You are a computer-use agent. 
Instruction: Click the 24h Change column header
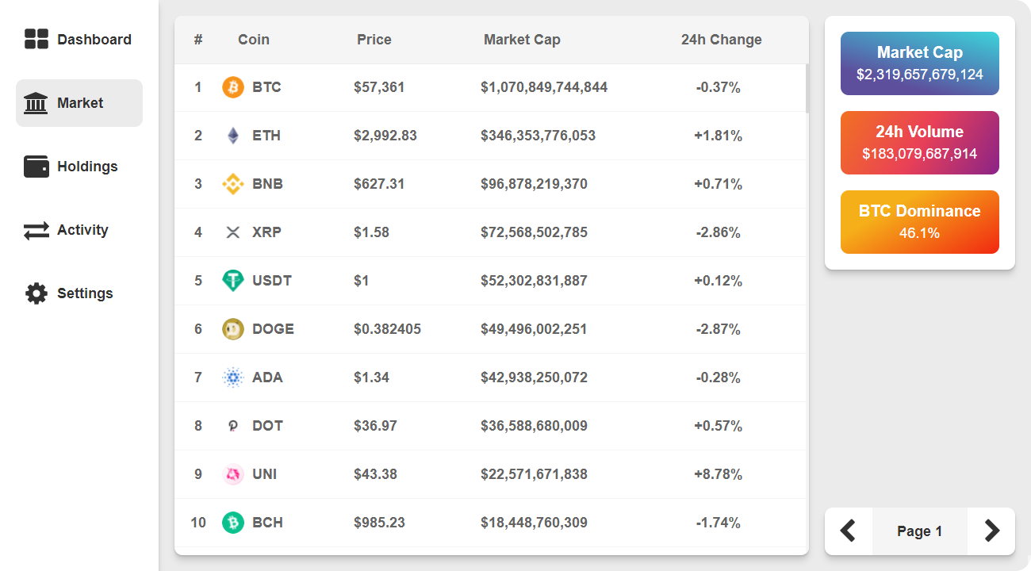click(x=721, y=40)
